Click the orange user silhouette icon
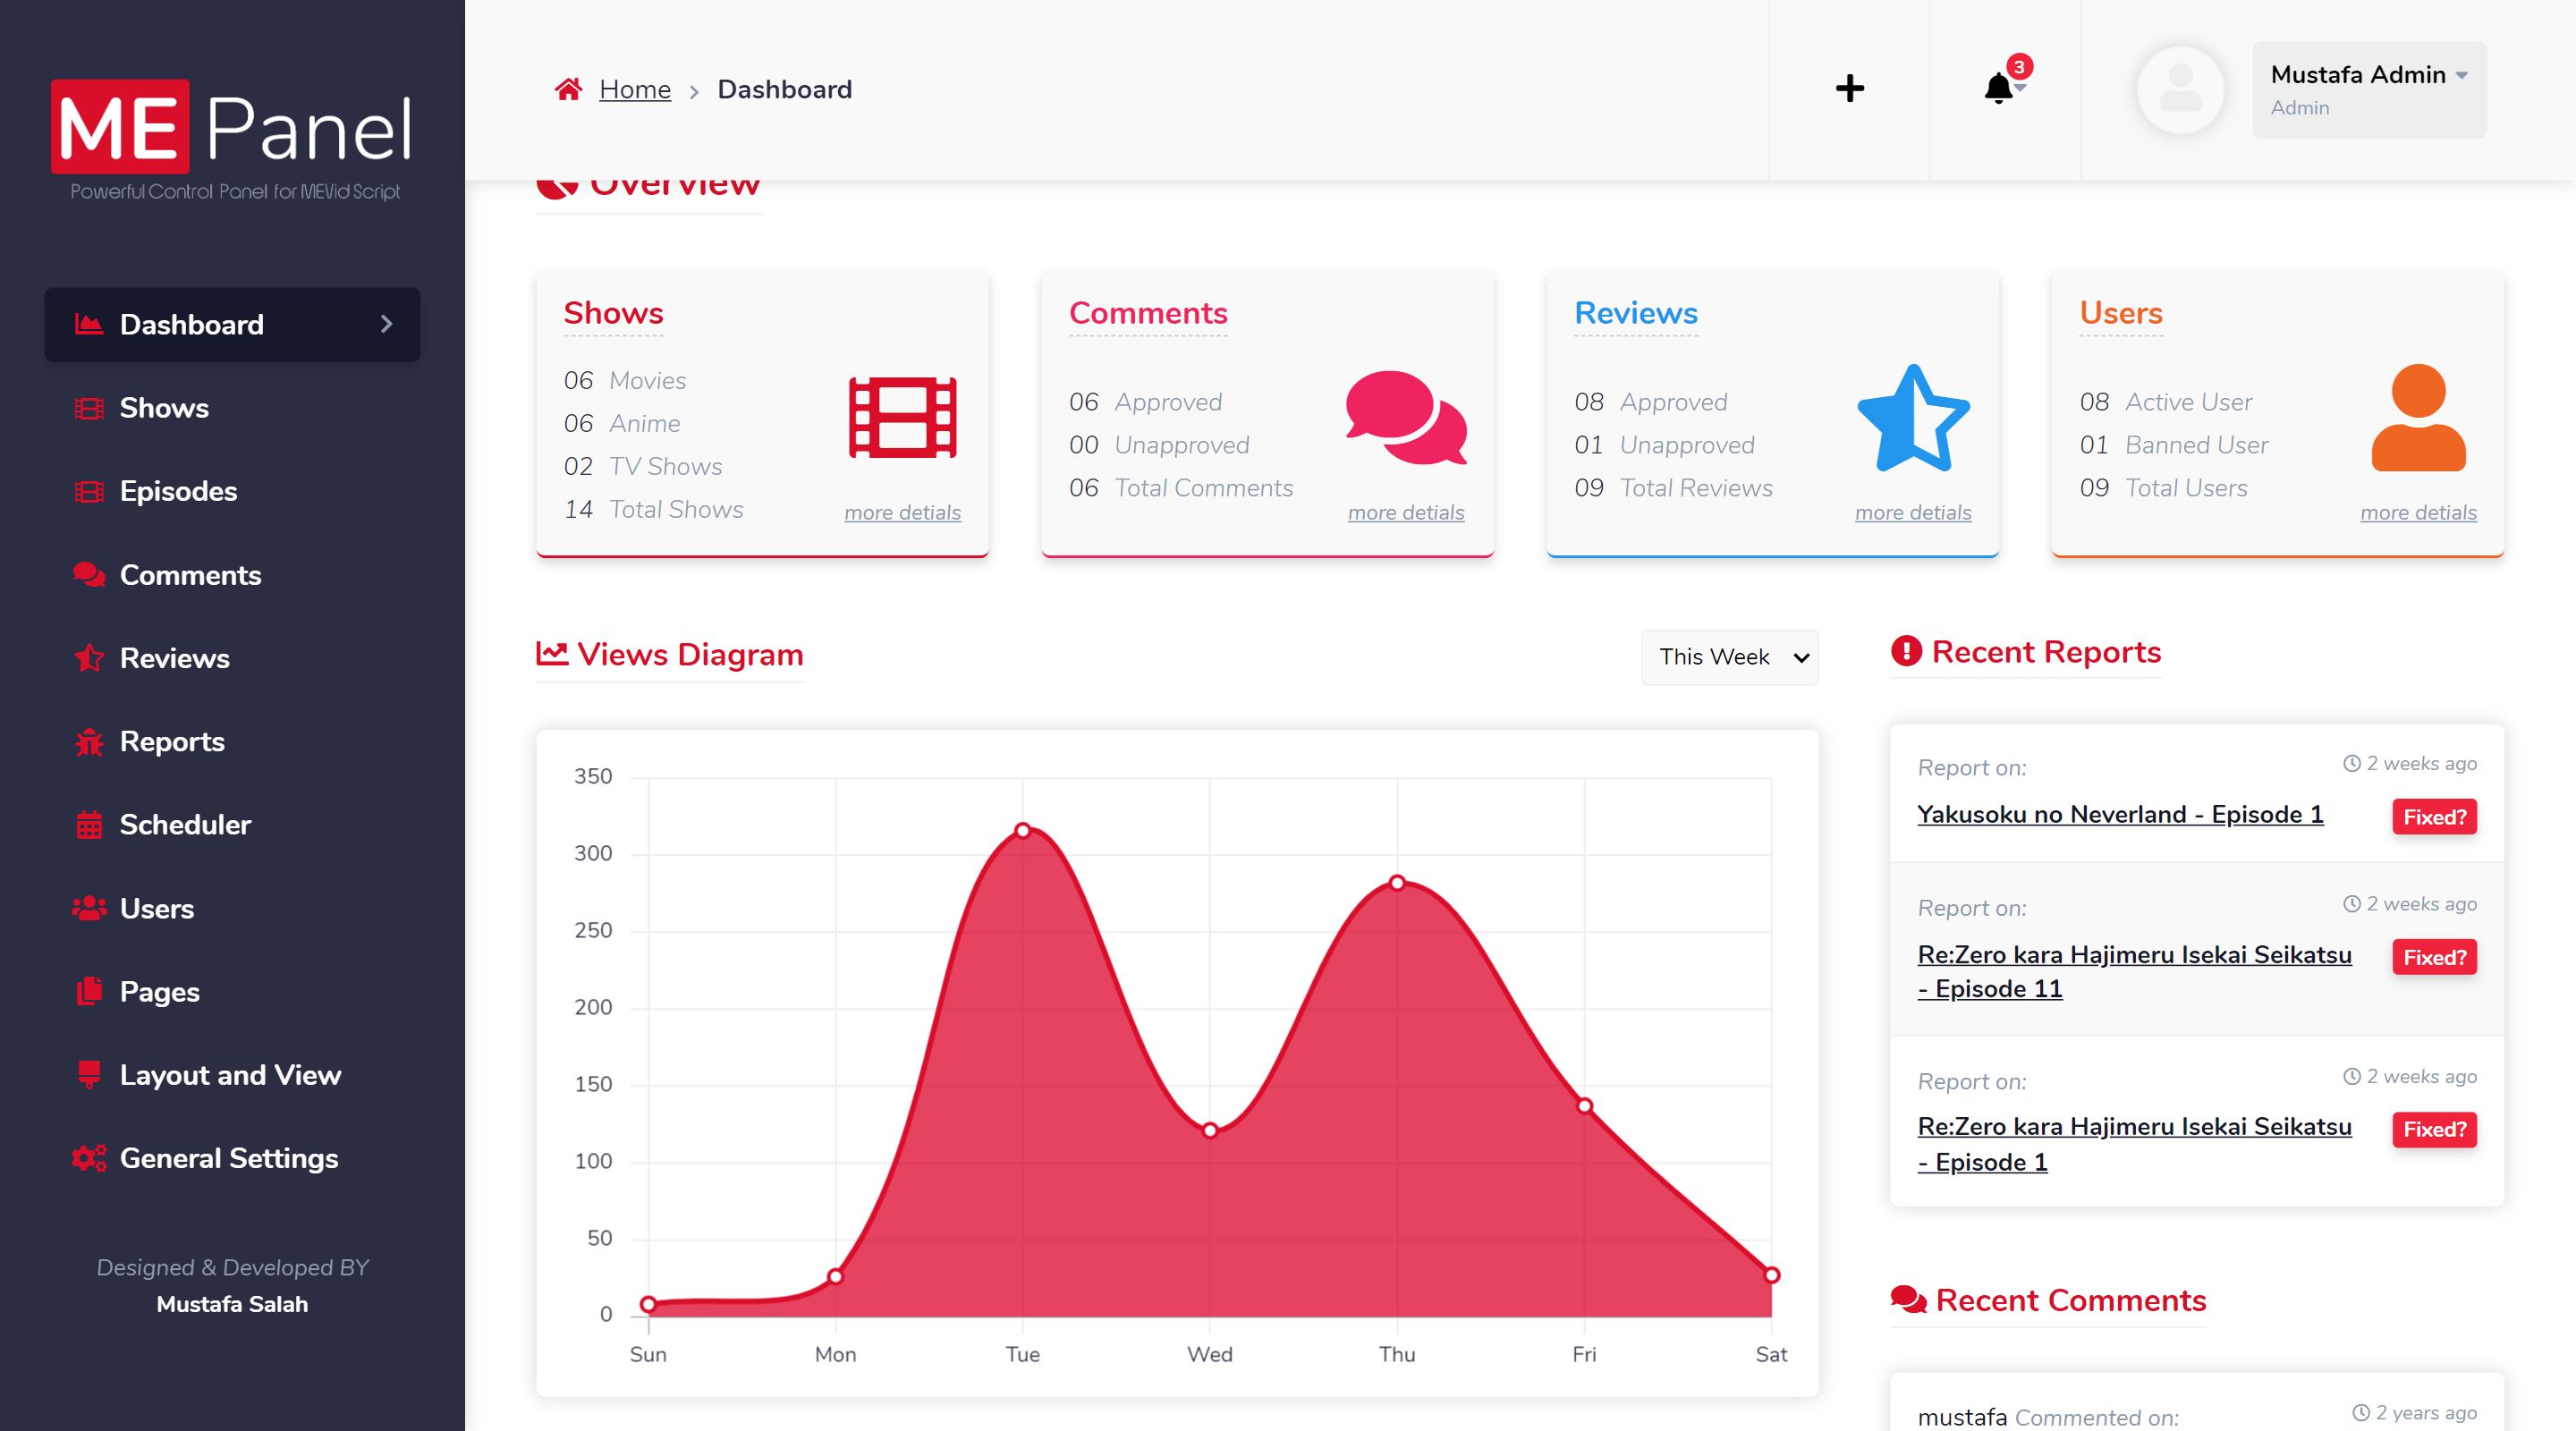Viewport: 2576px width, 1431px height. click(2417, 417)
